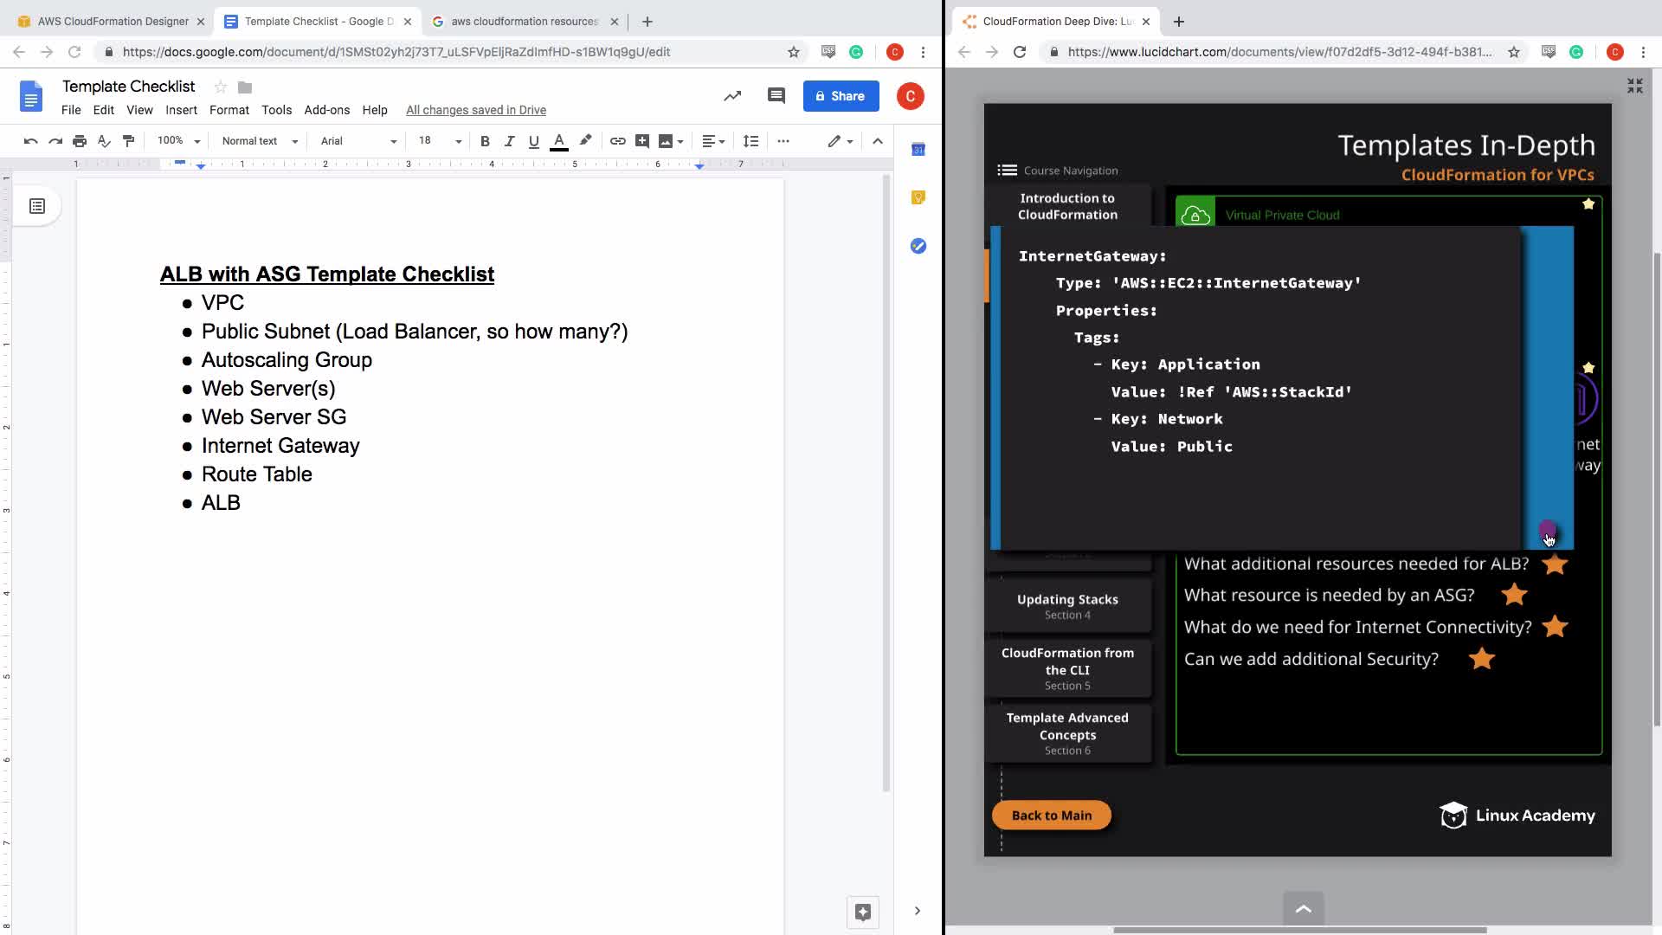1662x935 pixels.
Task: Click the print icon in toolbar
Action: pyautogui.click(x=80, y=141)
